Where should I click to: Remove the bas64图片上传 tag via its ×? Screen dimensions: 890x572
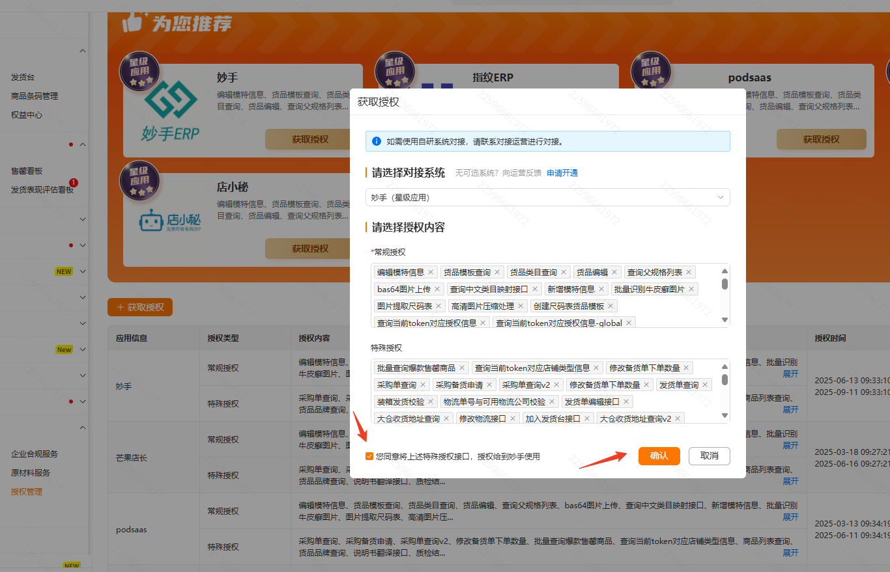[437, 289]
